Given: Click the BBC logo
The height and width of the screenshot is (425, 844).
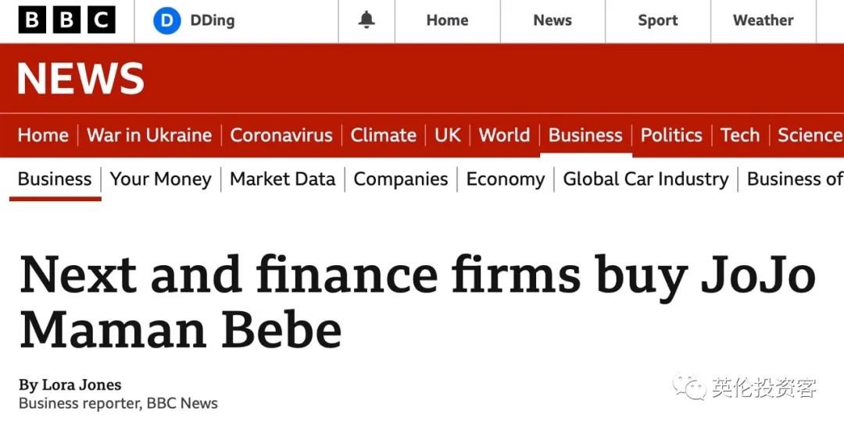Looking at the screenshot, I should coord(66,20).
